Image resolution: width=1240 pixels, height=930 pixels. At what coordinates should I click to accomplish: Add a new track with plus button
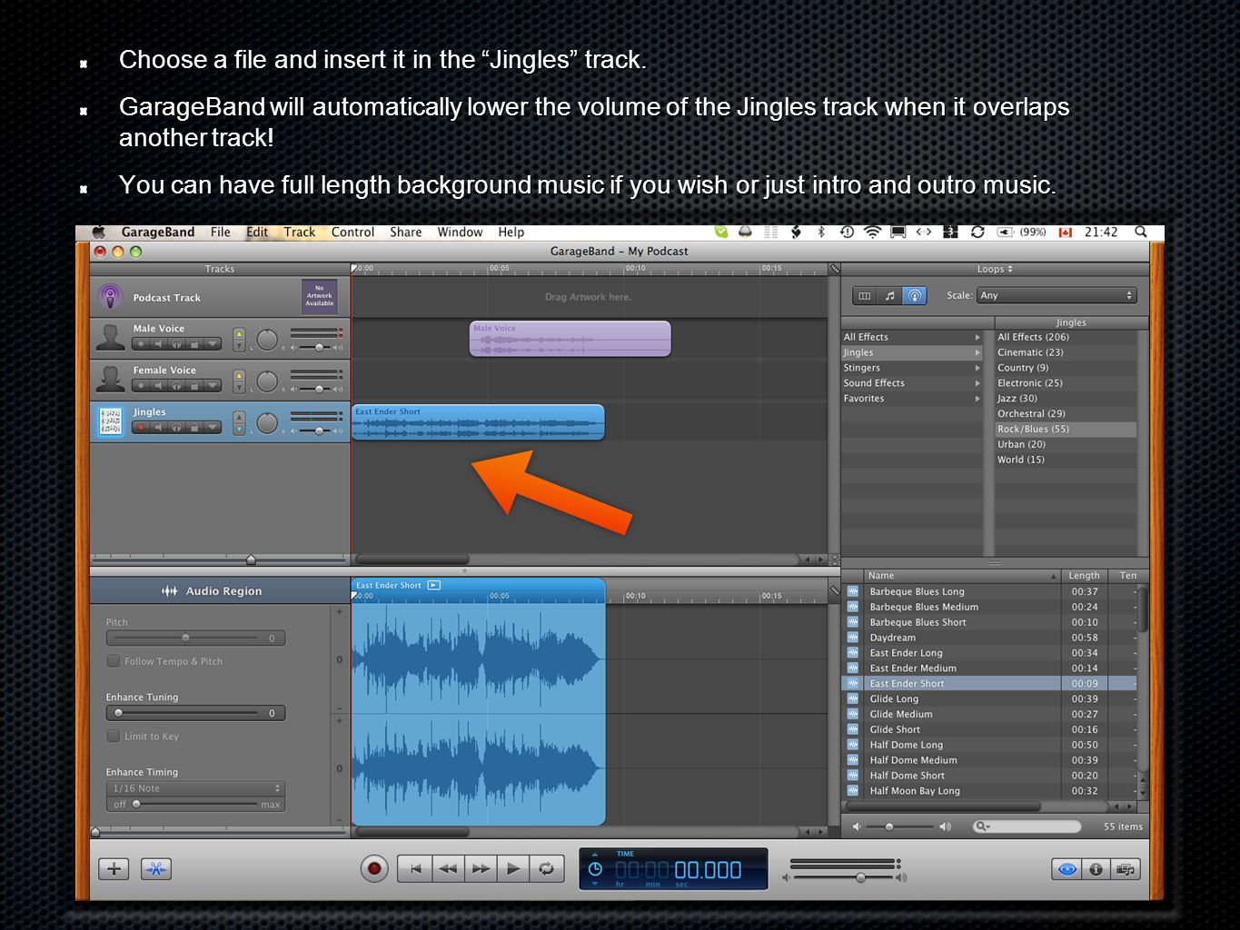(x=114, y=869)
